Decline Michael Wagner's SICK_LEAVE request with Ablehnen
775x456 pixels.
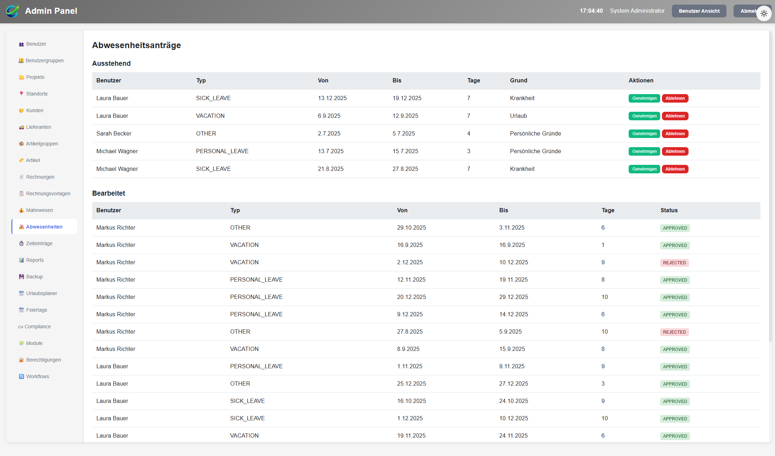(x=675, y=169)
